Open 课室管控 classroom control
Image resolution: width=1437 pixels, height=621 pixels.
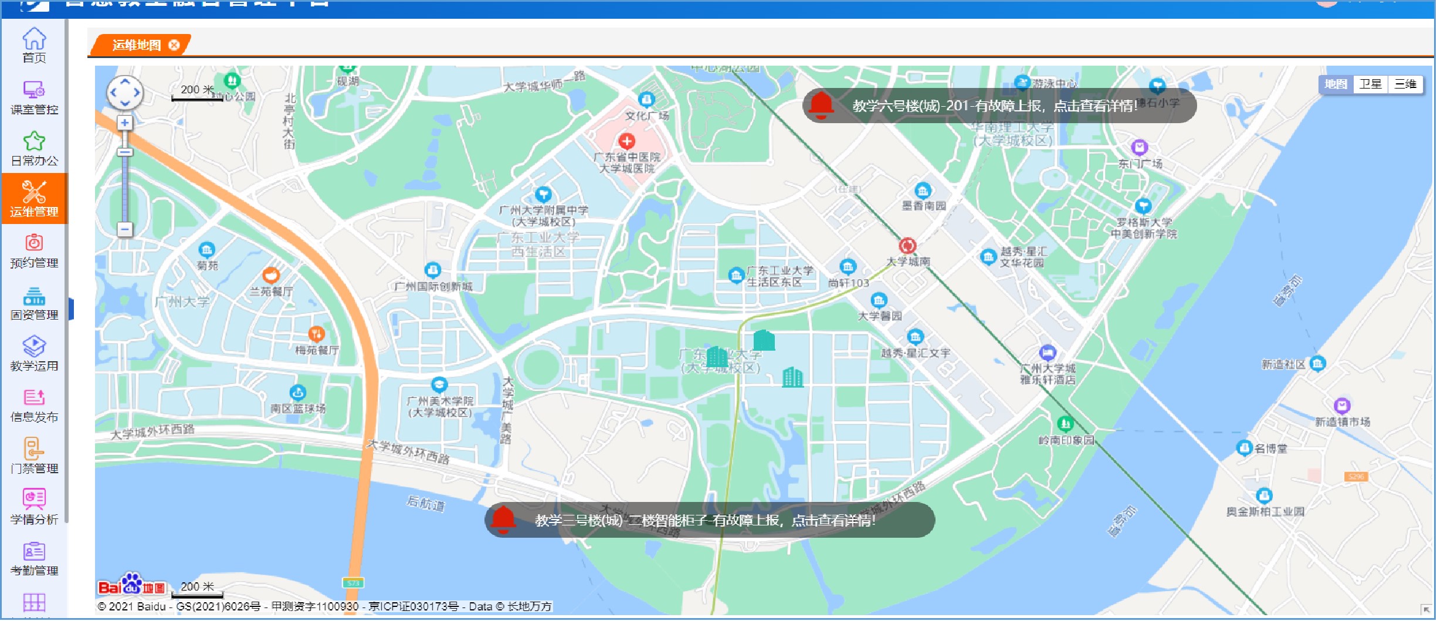(x=34, y=97)
